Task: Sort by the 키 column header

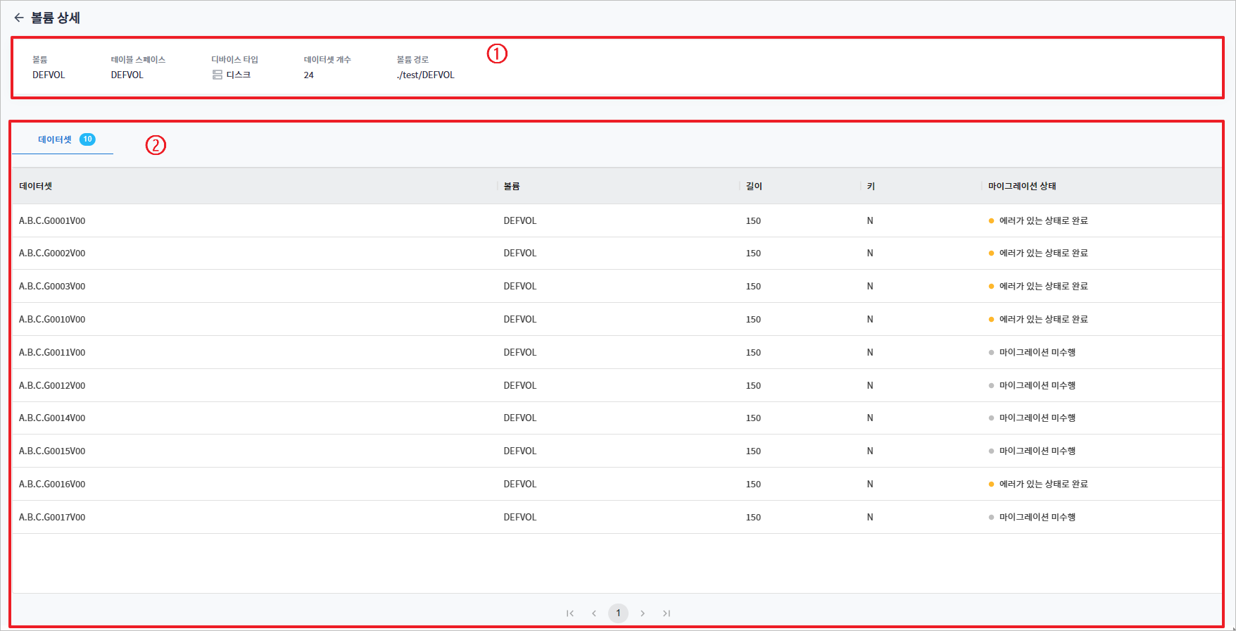Action: coord(871,186)
